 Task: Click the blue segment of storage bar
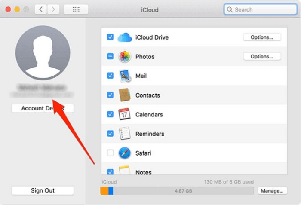pos(111,191)
